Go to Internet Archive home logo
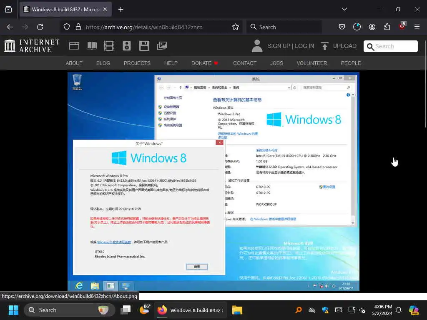This screenshot has height=320, width=427. click(x=32, y=46)
